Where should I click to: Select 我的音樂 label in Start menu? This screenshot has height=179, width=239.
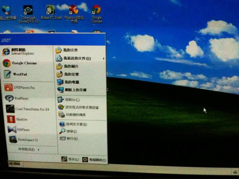click(x=71, y=74)
